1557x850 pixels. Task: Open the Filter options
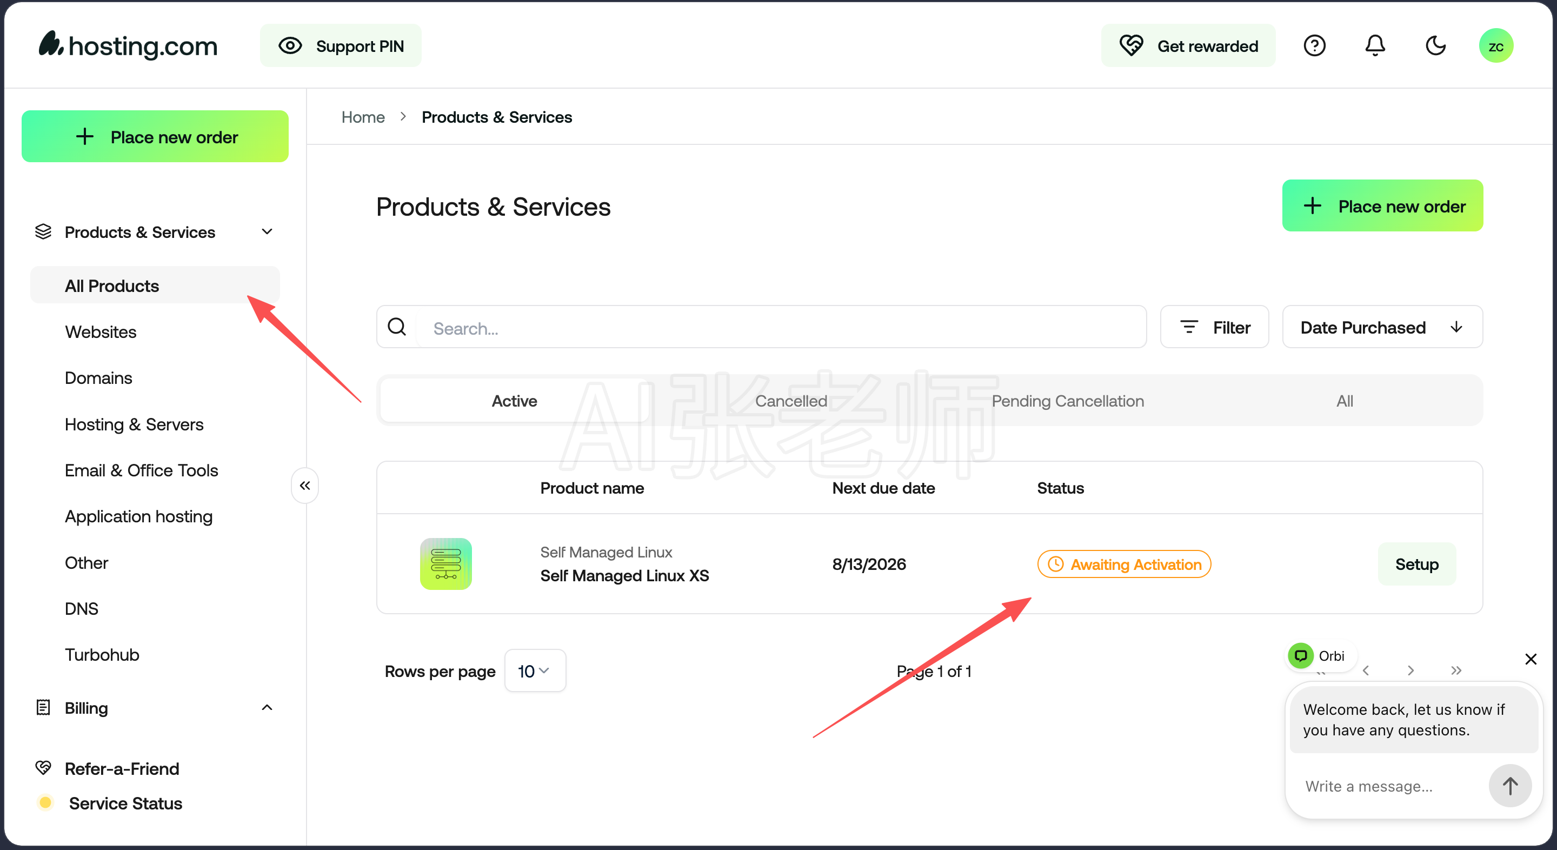(1215, 327)
